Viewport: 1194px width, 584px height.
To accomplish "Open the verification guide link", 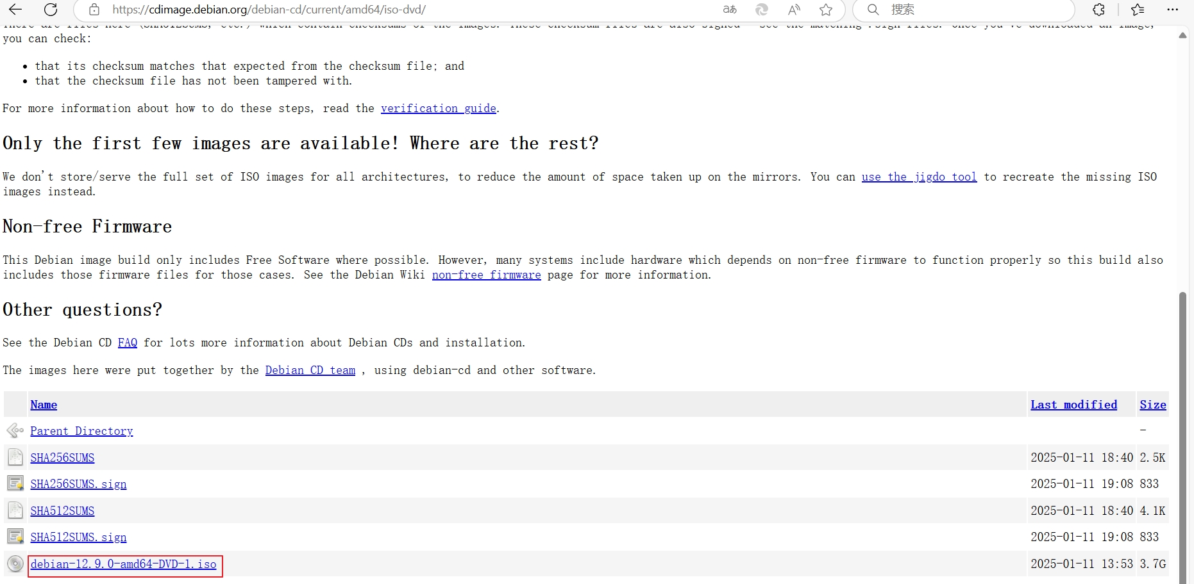I will click(x=439, y=108).
